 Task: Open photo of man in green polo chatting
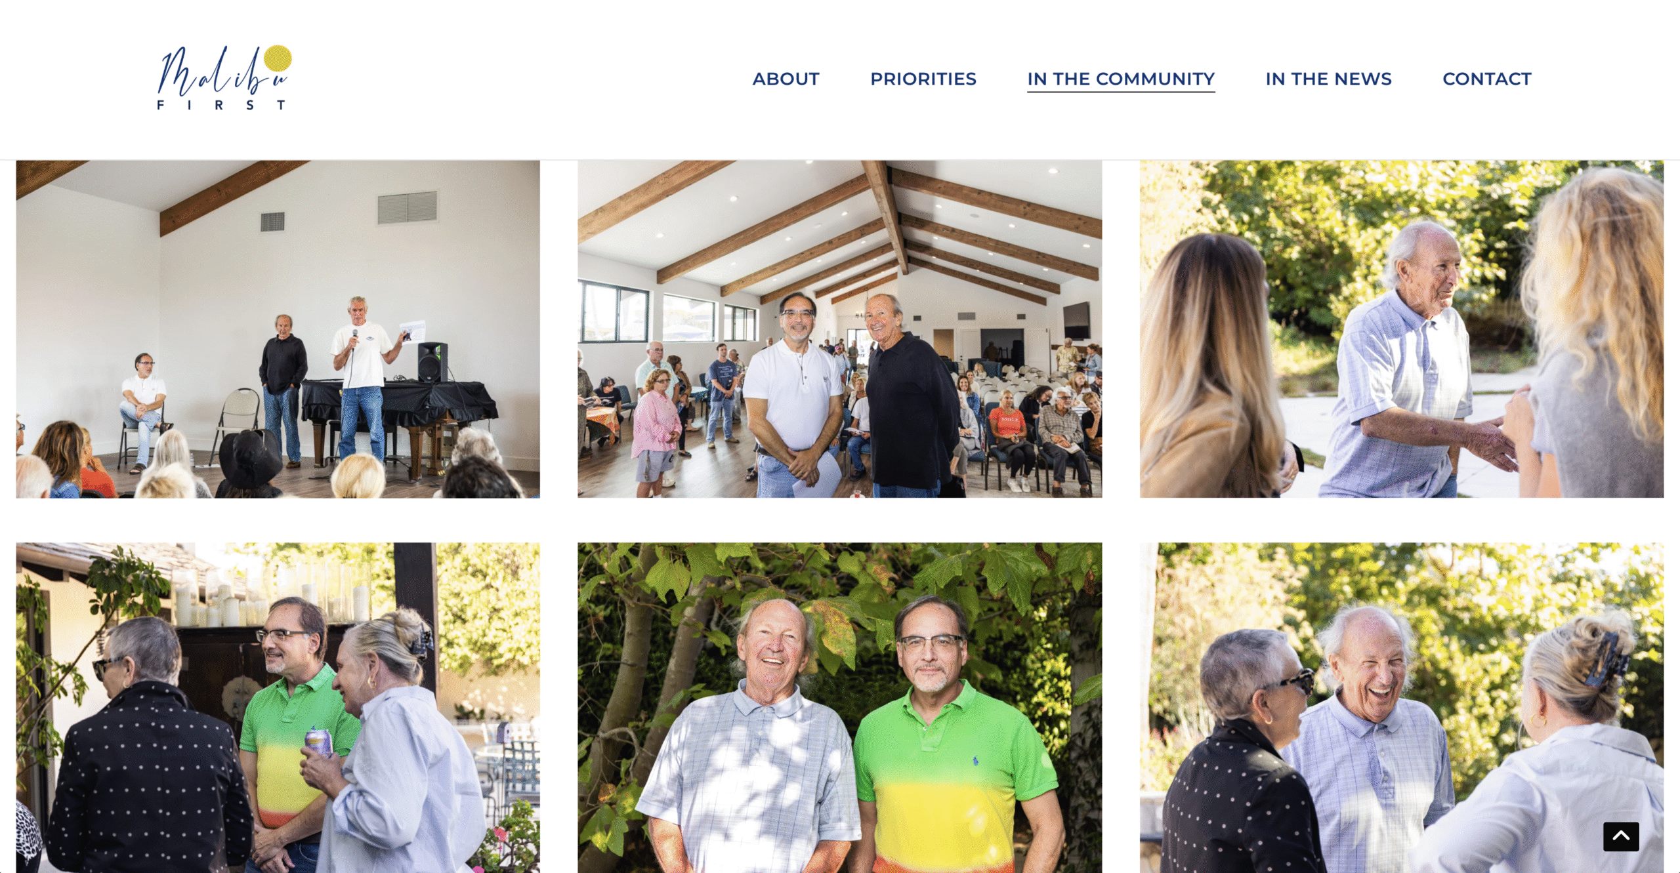point(278,707)
